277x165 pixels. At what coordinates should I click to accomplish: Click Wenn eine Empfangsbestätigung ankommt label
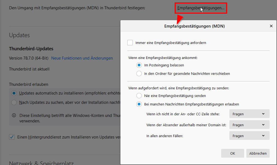click(x=163, y=58)
